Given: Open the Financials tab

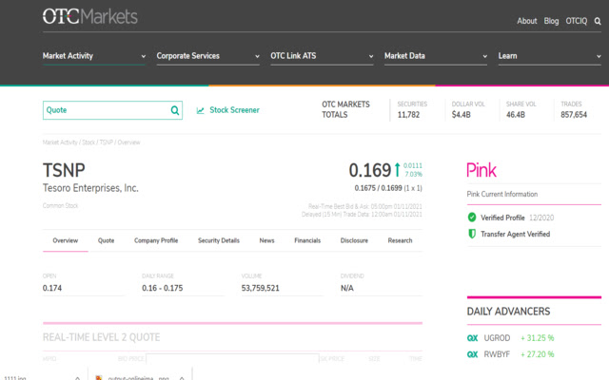Looking at the screenshot, I should tap(307, 240).
